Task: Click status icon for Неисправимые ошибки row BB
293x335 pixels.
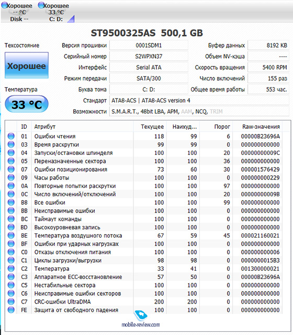Action: point(11,210)
